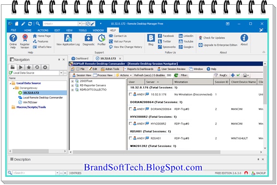Click the Facebook follow icon

[x=160, y=36]
